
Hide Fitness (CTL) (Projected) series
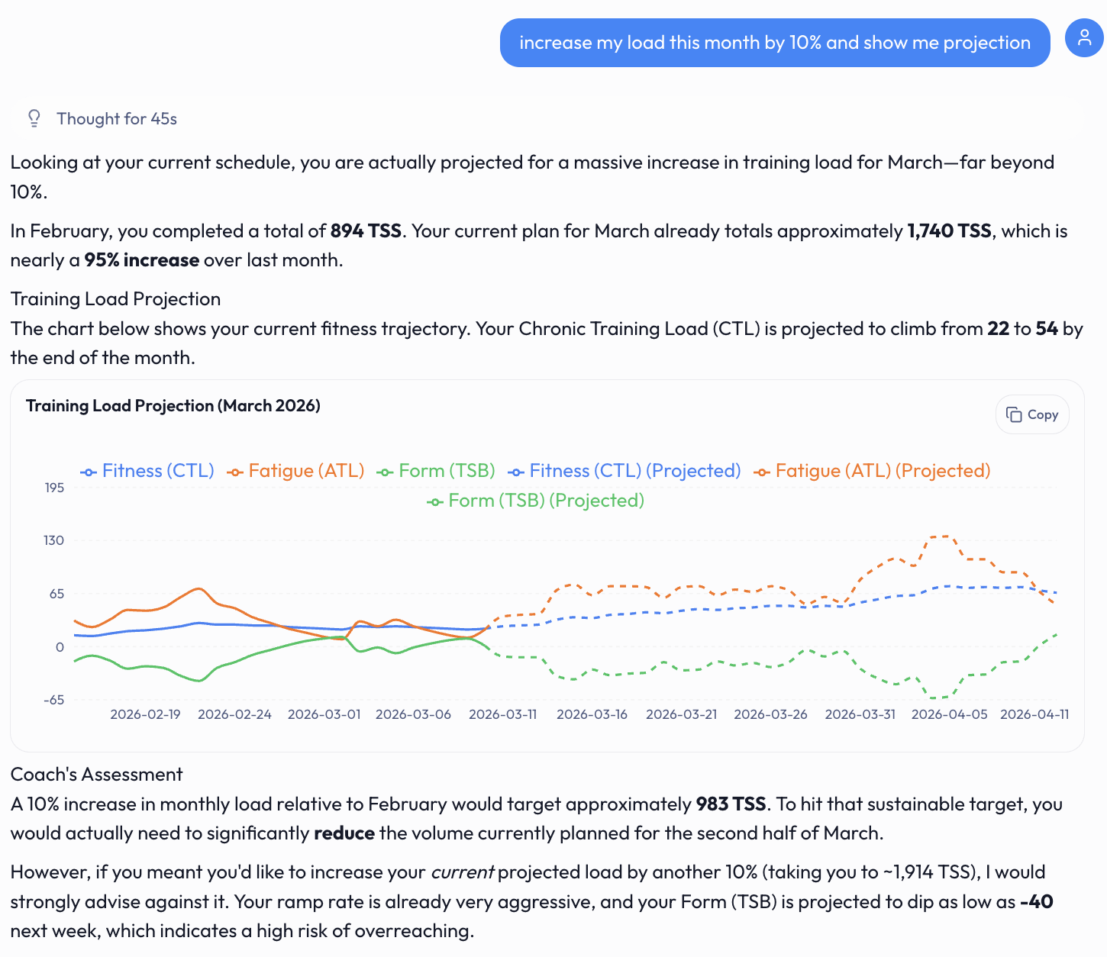[x=625, y=471]
